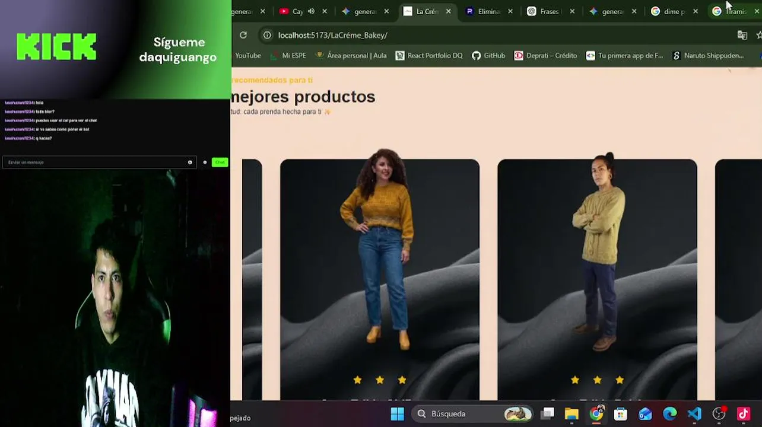The height and width of the screenshot is (427, 762).
Task: Open Microsoft Edge from the taskbar
Action: coord(669,414)
